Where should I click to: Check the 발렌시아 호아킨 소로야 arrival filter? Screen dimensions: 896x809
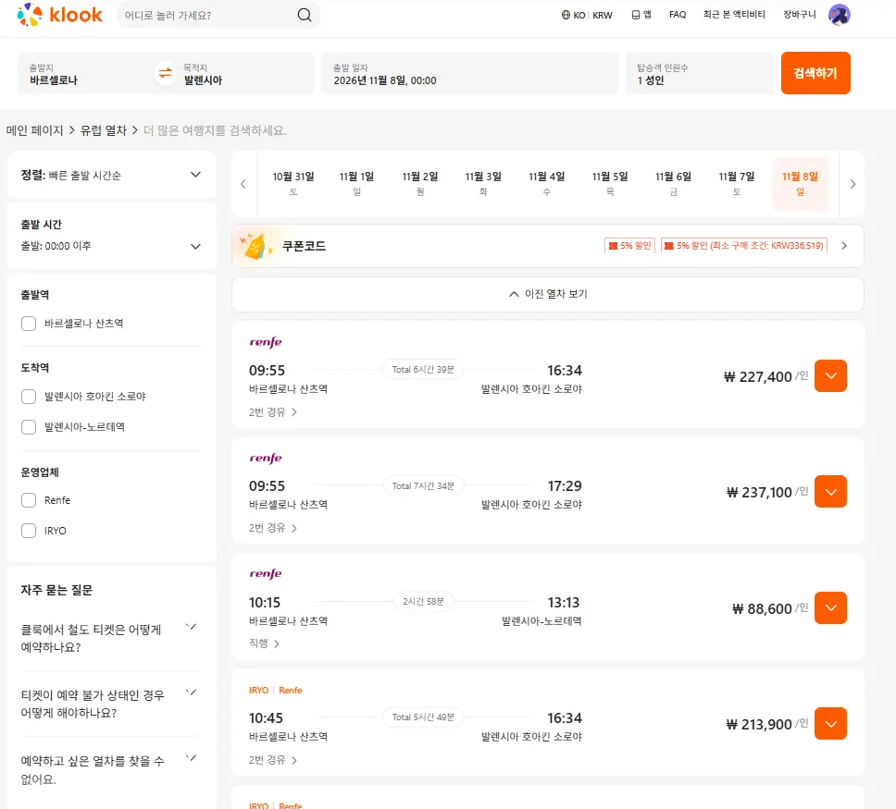coord(29,397)
